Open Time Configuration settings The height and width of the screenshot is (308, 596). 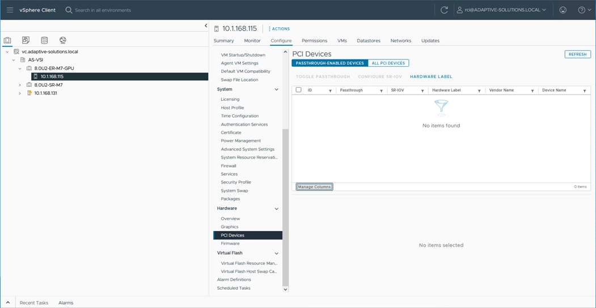click(x=240, y=116)
